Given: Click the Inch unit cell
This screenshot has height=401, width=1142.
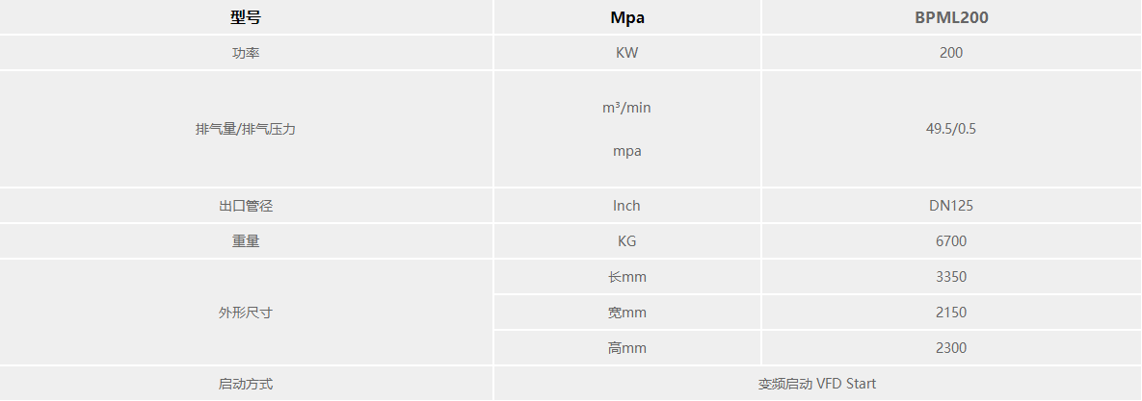Looking at the screenshot, I should click(x=626, y=206).
